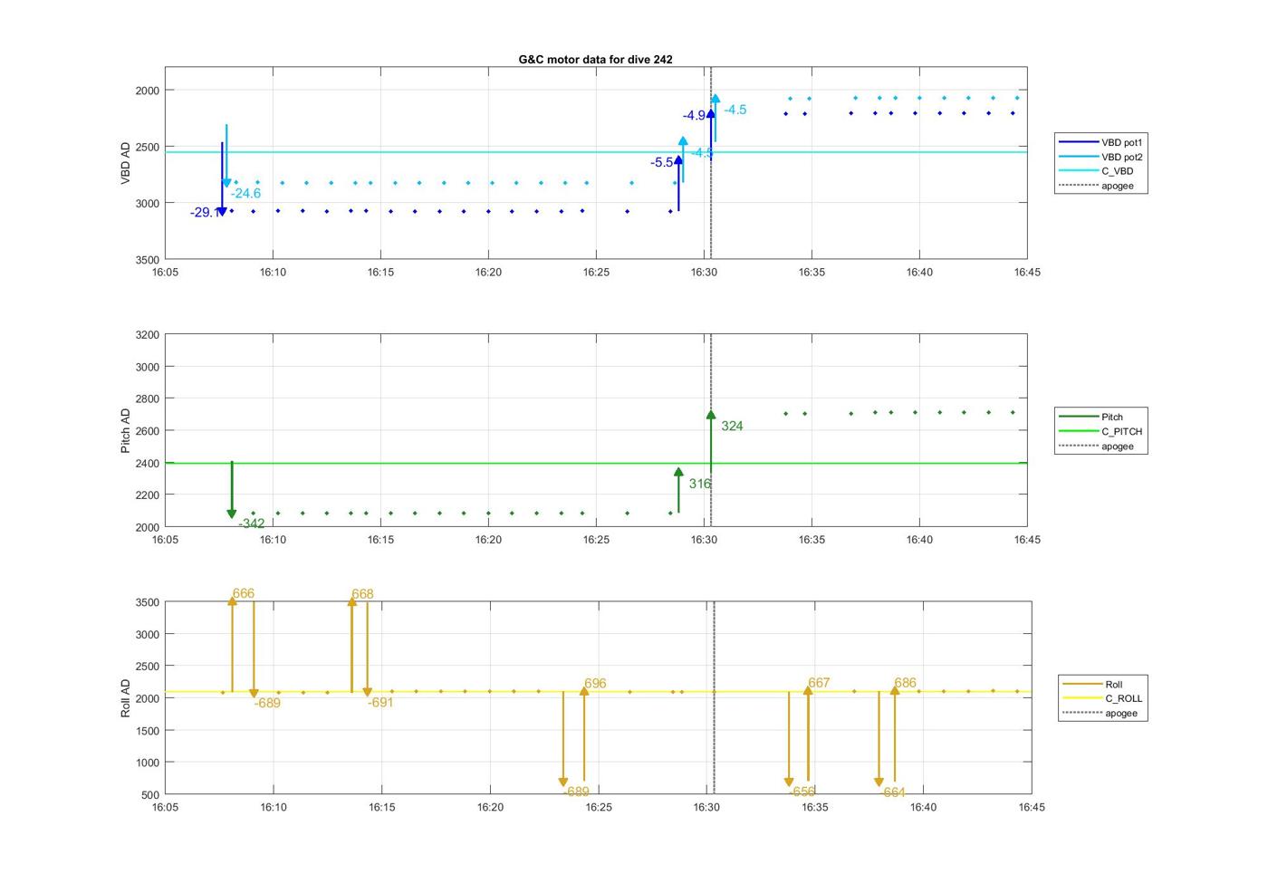Image resolution: width=1268 pixels, height=893 pixels.
Task: Click the 'Pitch AD' y-axis label
Action: point(126,430)
